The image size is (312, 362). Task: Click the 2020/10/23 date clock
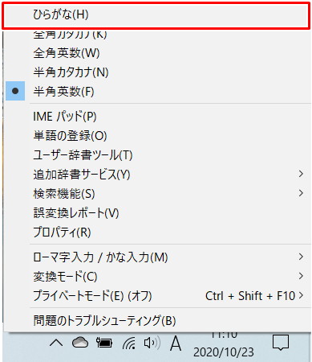224,352
